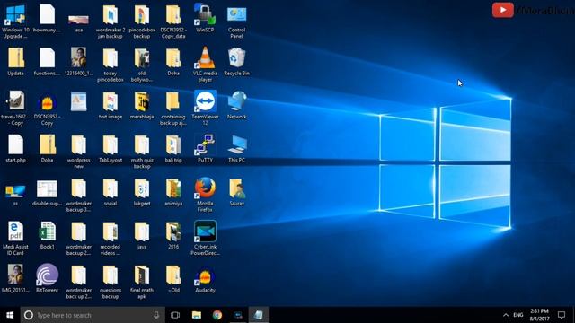Click the search box microphone icon
Screen dimensions: 575x323
click(x=156, y=315)
